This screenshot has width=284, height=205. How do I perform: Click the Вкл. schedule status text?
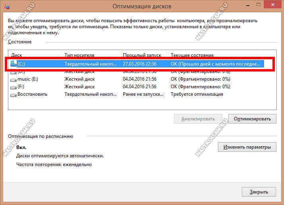21,147
